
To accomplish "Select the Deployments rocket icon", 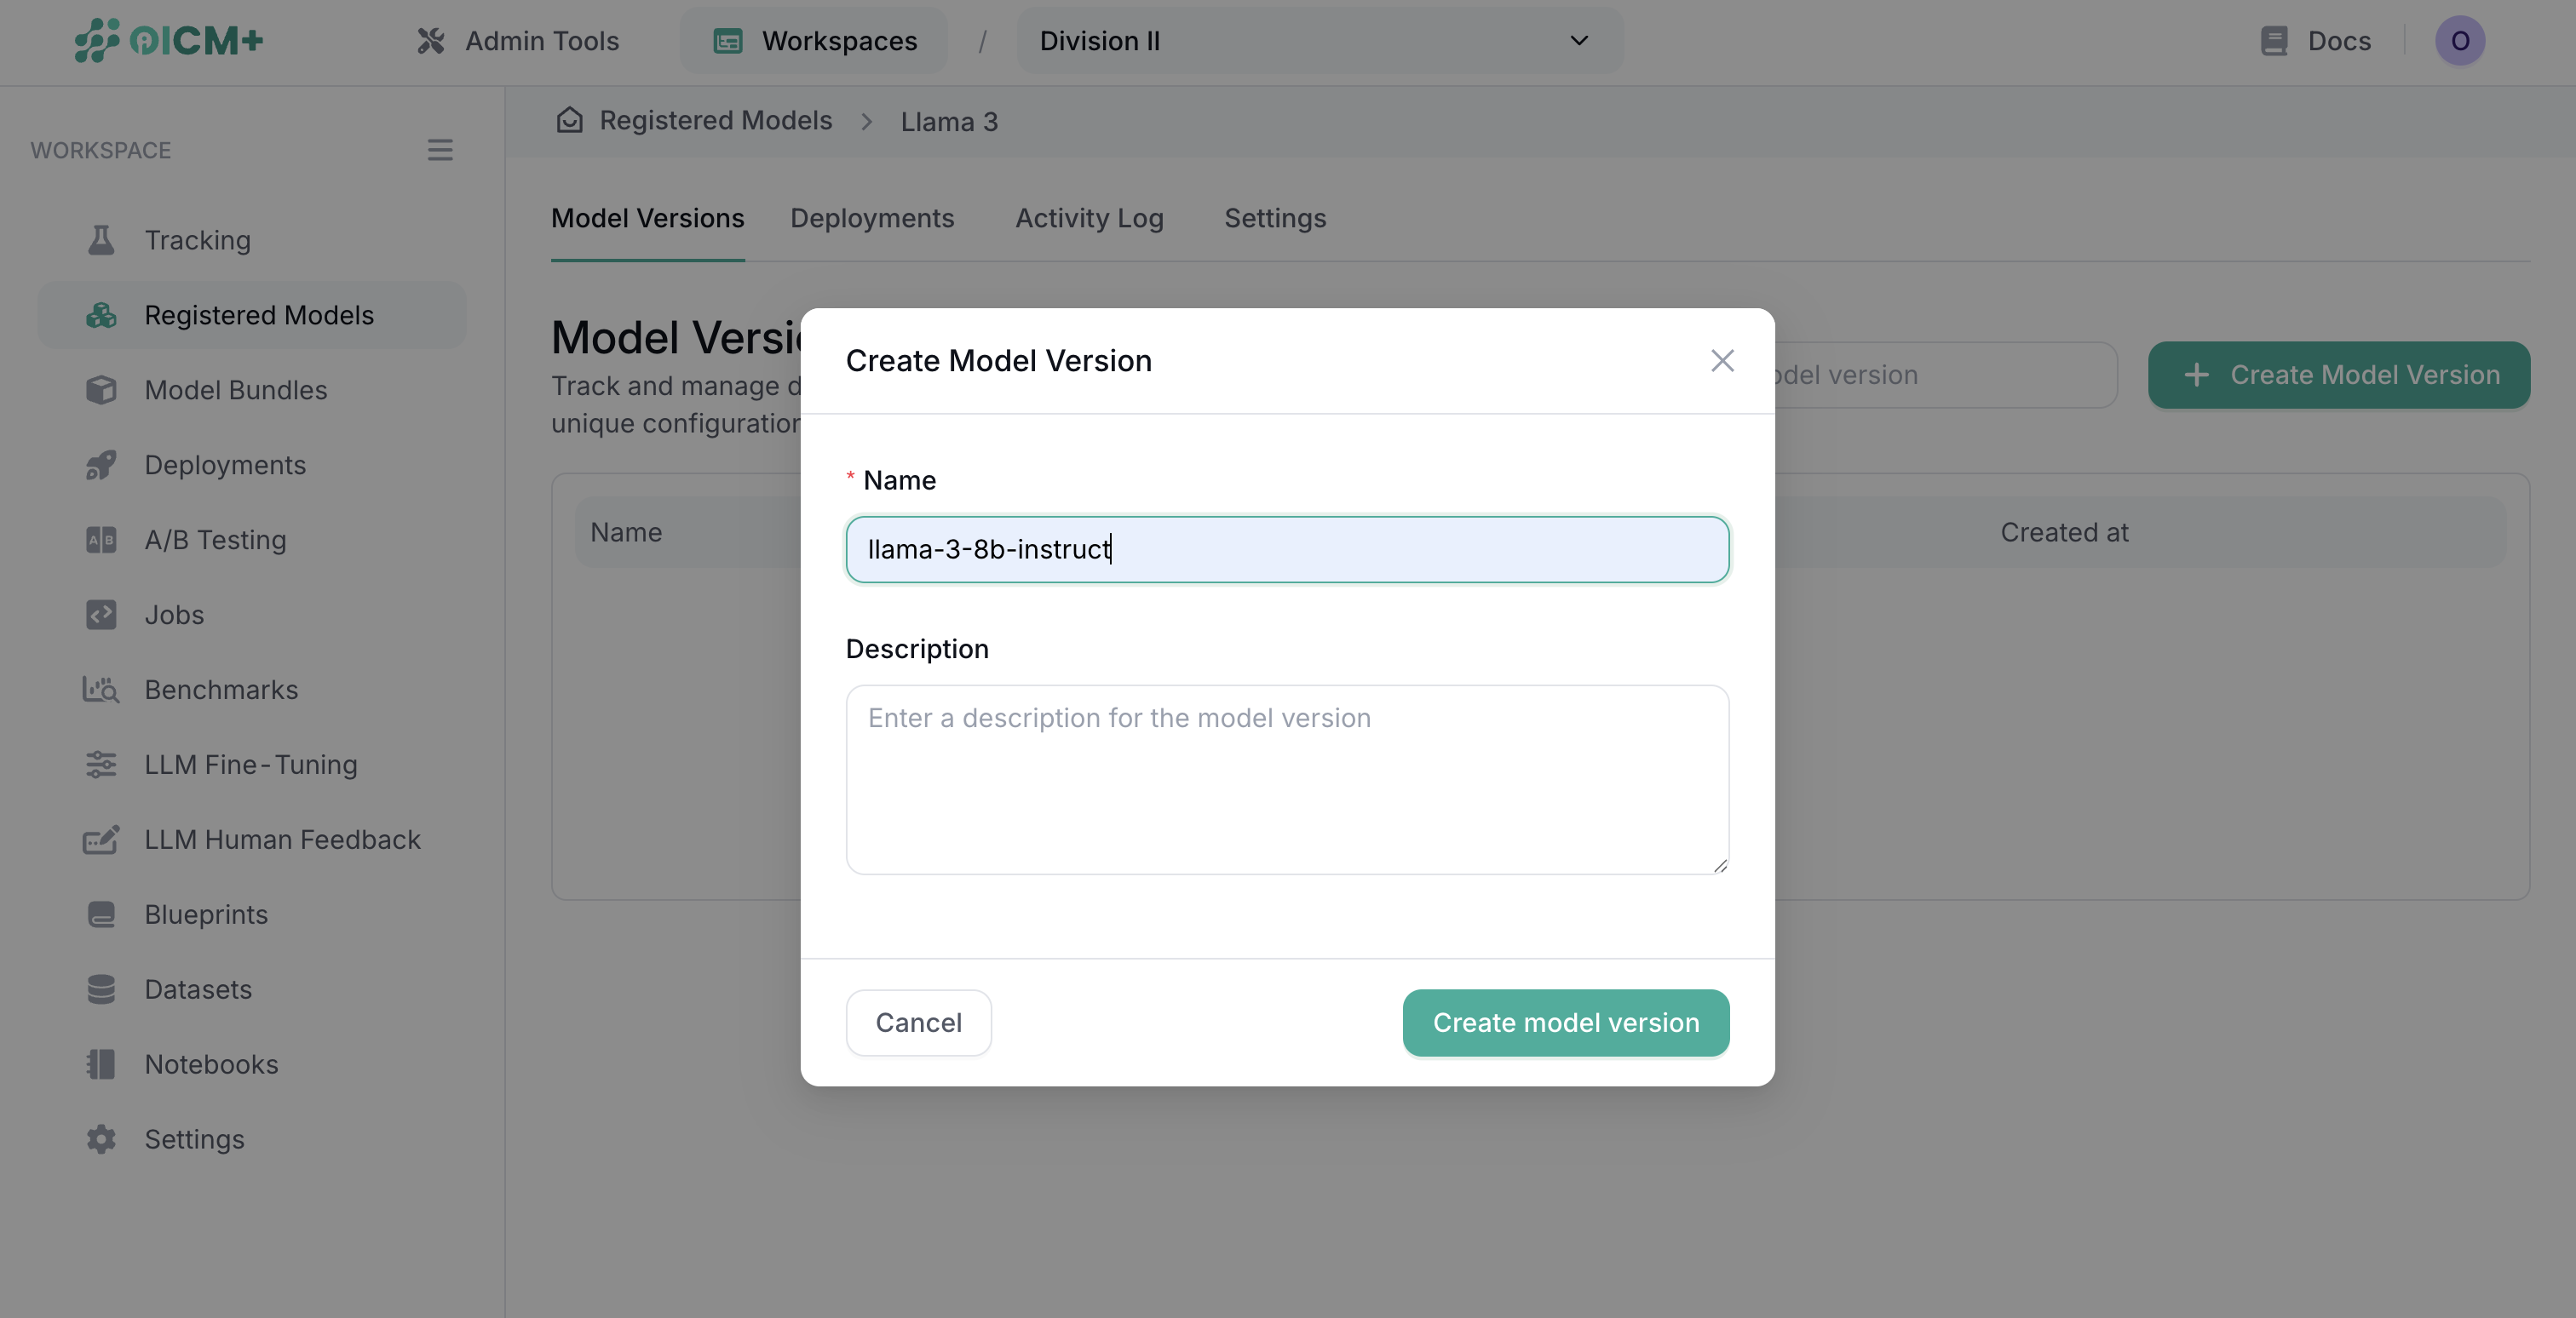I will pyautogui.click(x=101, y=465).
